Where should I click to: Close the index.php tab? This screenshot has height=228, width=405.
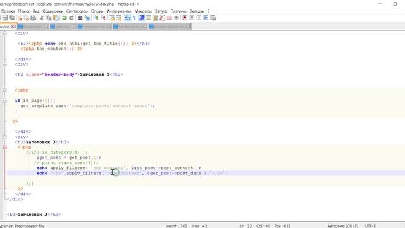(13, 27)
